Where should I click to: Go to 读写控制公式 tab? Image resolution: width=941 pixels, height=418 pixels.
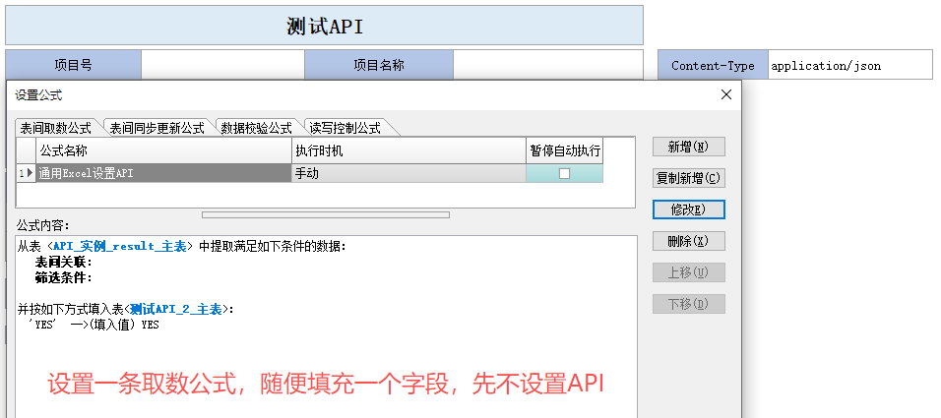(x=345, y=128)
